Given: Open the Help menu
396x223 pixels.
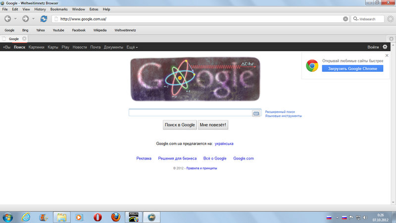Looking at the screenshot, I should click(106, 9).
